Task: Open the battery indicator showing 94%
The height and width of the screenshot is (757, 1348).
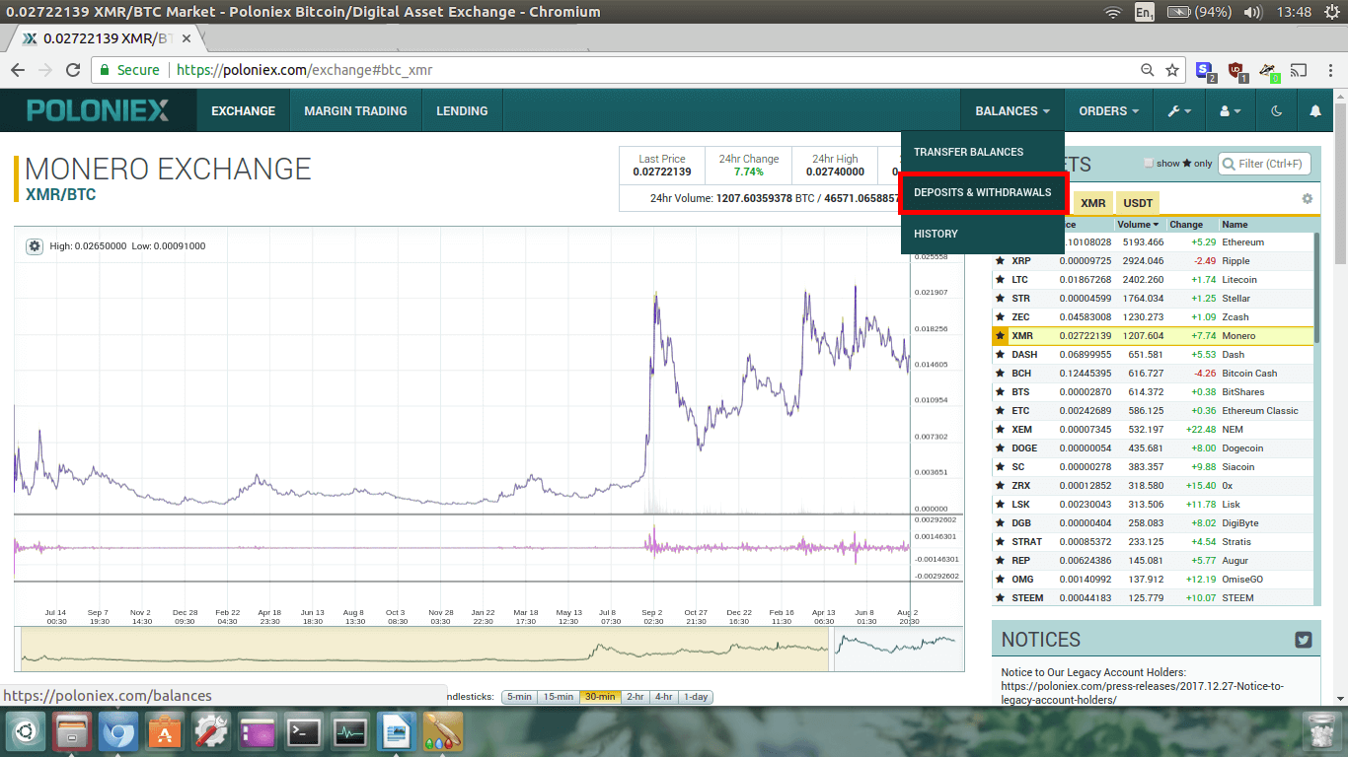Action: tap(1199, 12)
